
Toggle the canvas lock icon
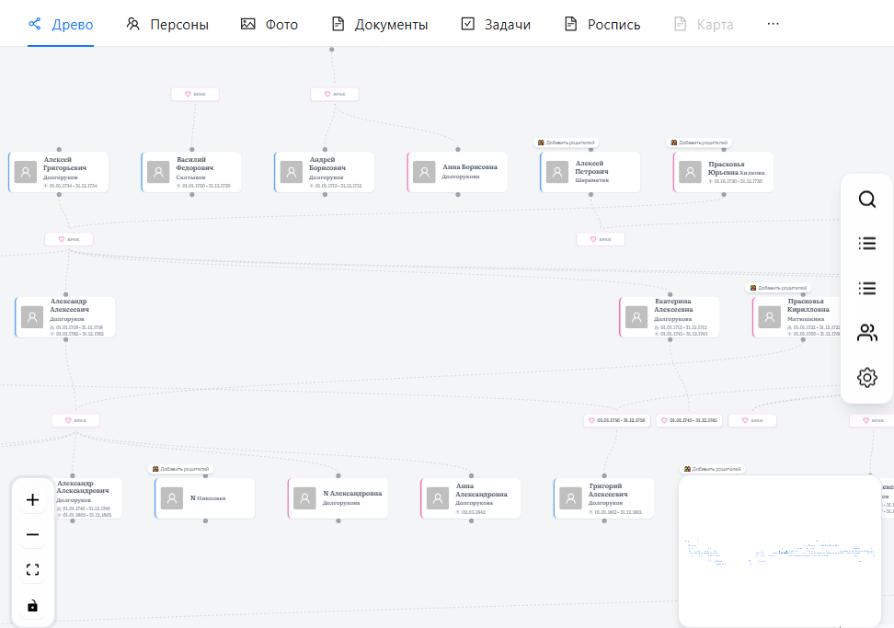coord(33,605)
